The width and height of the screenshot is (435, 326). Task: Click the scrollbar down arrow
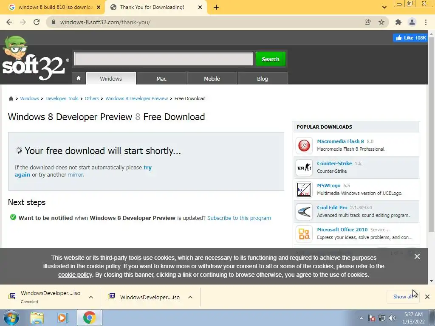[431, 281]
